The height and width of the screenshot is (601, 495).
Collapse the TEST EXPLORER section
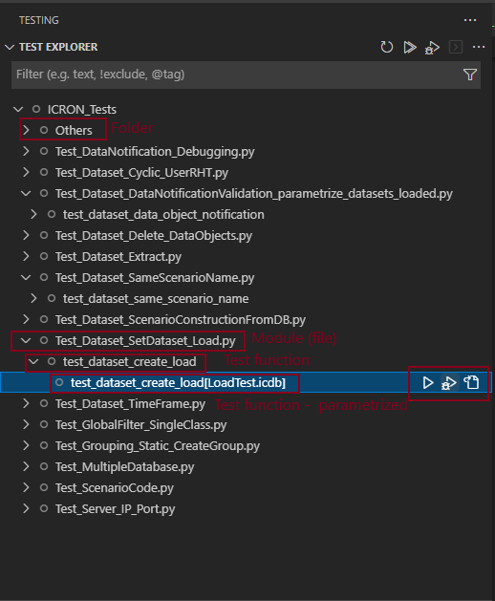click(x=10, y=47)
